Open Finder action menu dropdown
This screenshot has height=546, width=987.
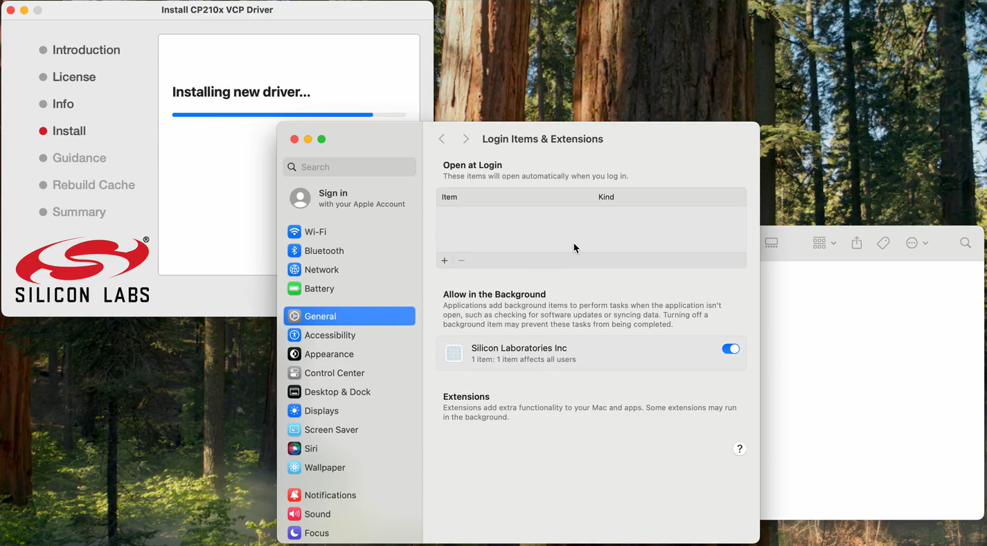point(917,243)
